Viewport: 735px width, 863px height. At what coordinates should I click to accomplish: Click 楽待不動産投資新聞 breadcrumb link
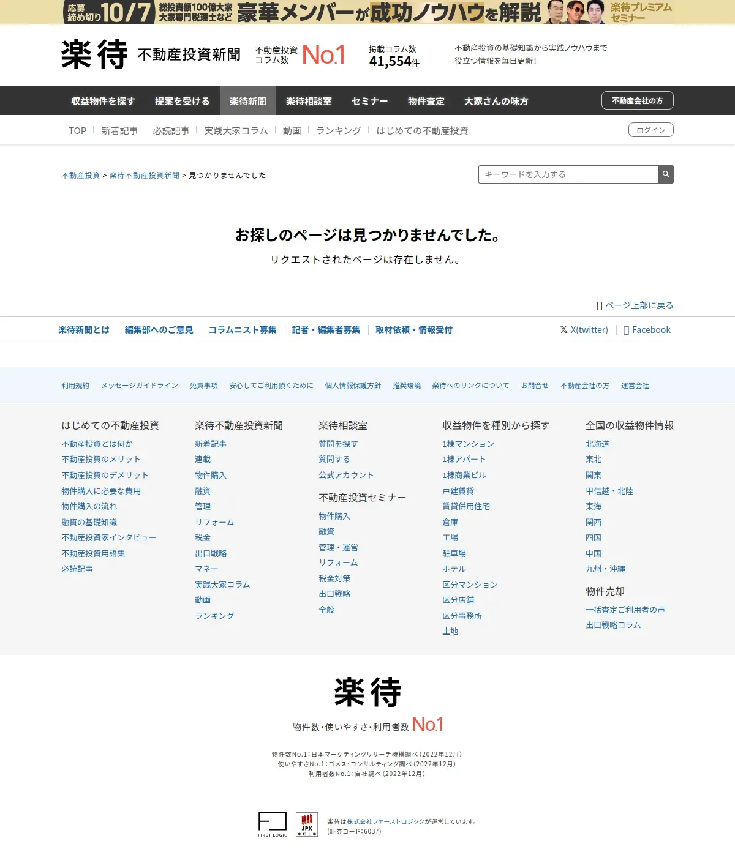point(145,175)
